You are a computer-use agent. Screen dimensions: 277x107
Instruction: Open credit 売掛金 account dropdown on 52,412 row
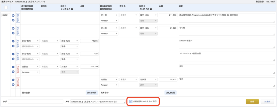(x=109, y=80)
